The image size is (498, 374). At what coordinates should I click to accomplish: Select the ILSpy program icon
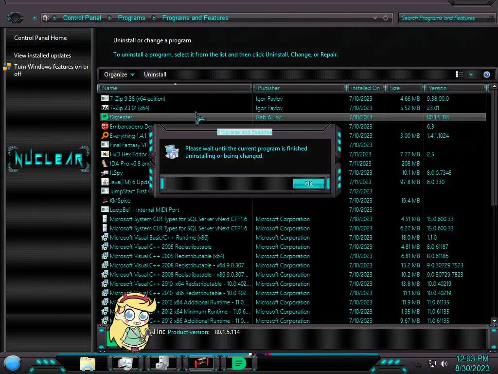tap(105, 173)
